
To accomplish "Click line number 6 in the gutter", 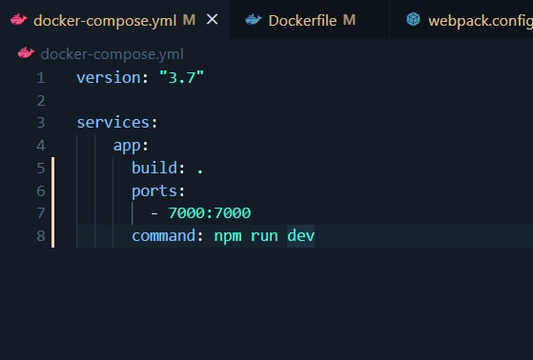I will 41,191.
